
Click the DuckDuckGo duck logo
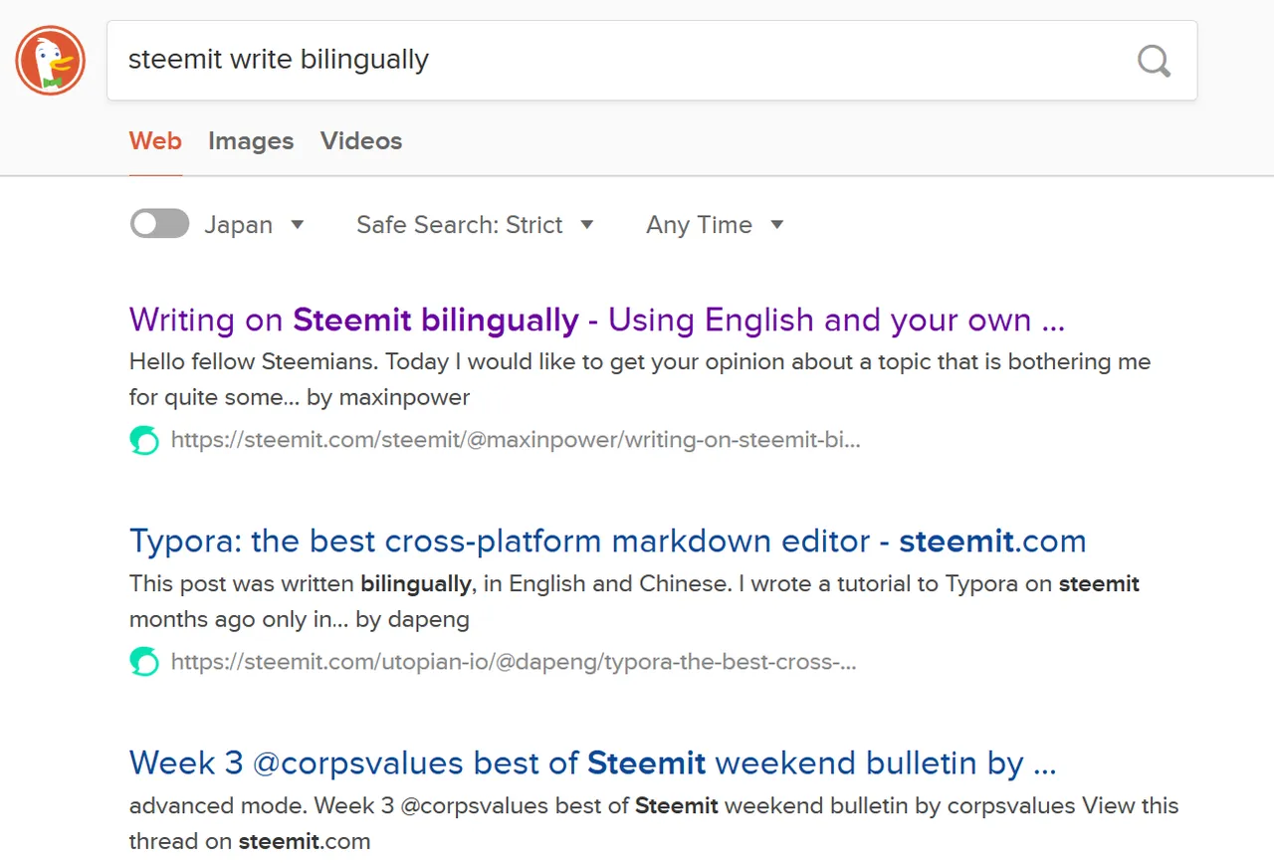[x=51, y=61]
